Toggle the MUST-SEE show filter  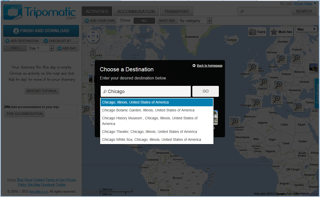(167, 21)
